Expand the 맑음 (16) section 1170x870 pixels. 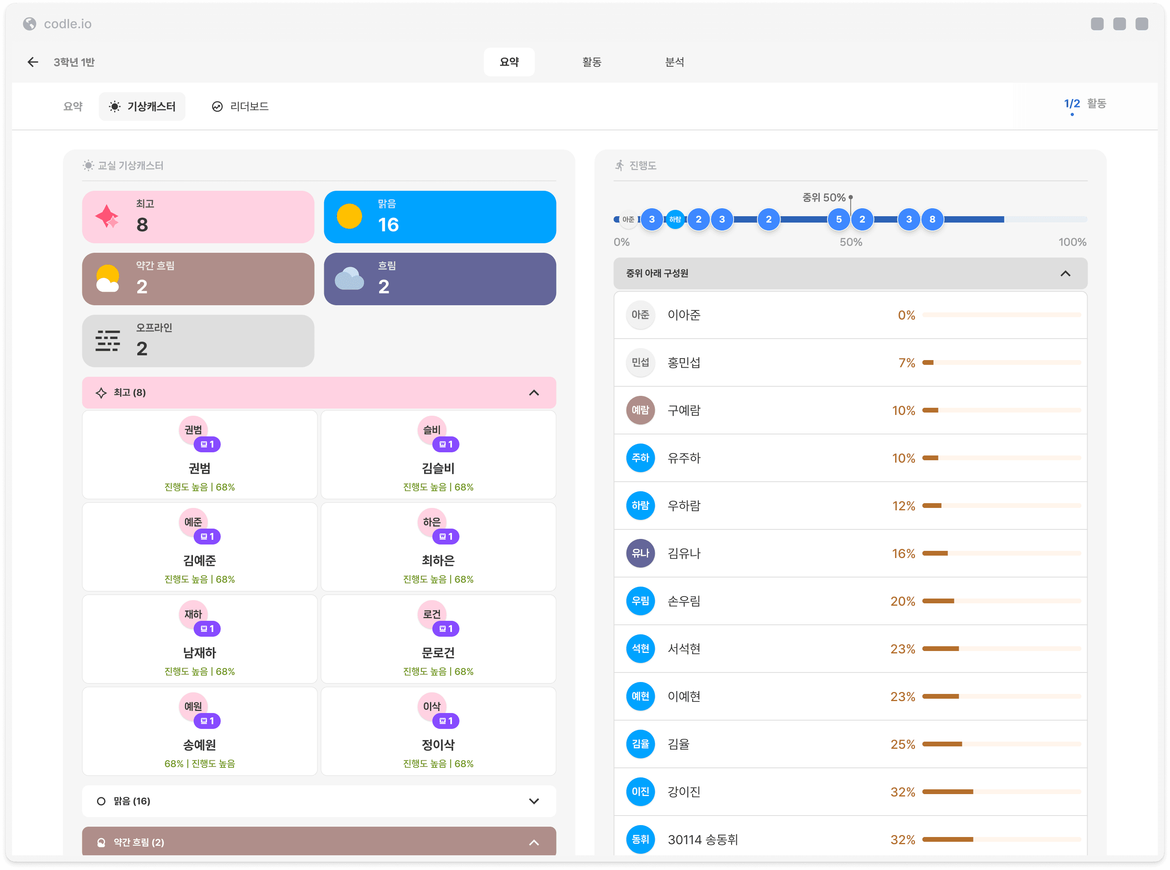point(533,801)
